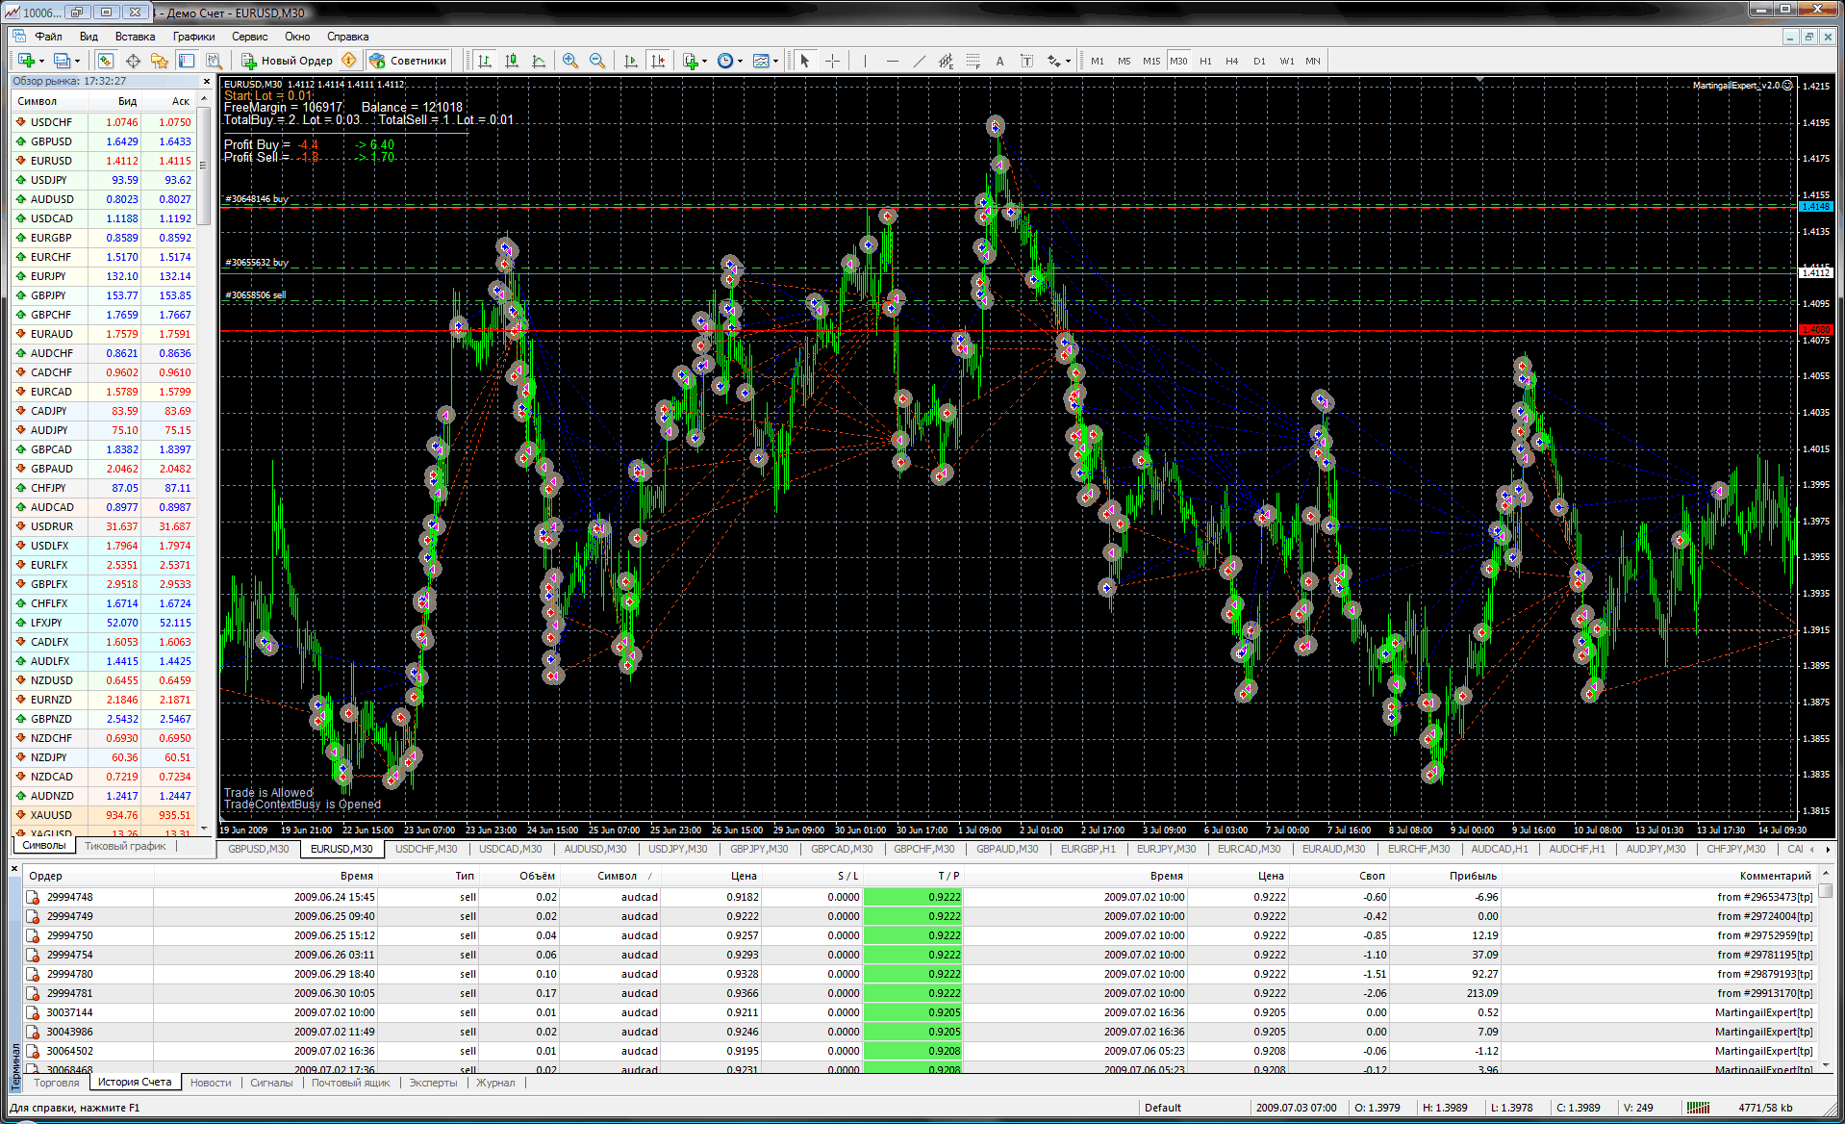Click the yellow diamond MetaEditor icon
Image resolution: width=1845 pixels, height=1124 pixels.
coord(349,61)
